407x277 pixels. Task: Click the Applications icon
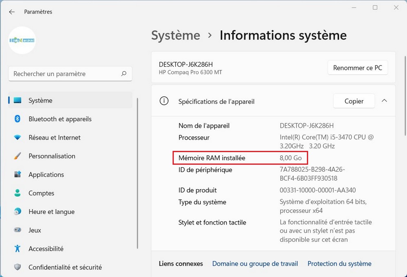[18, 174]
